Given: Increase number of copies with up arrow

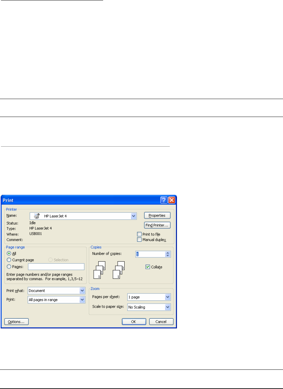Looking at the screenshot, I should tap(168, 253).
